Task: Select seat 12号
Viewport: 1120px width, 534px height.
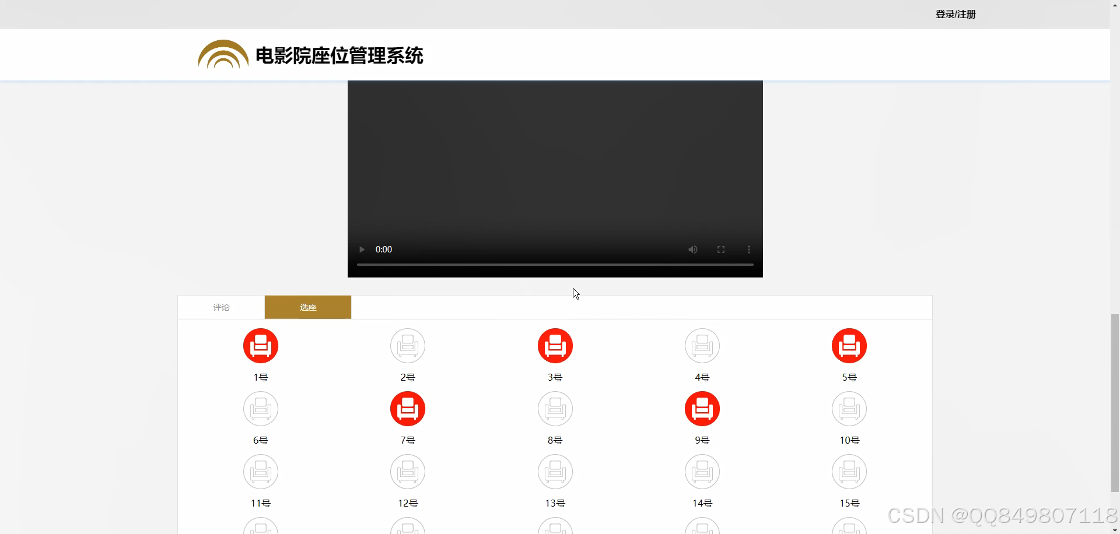Action: pos(408,472)
